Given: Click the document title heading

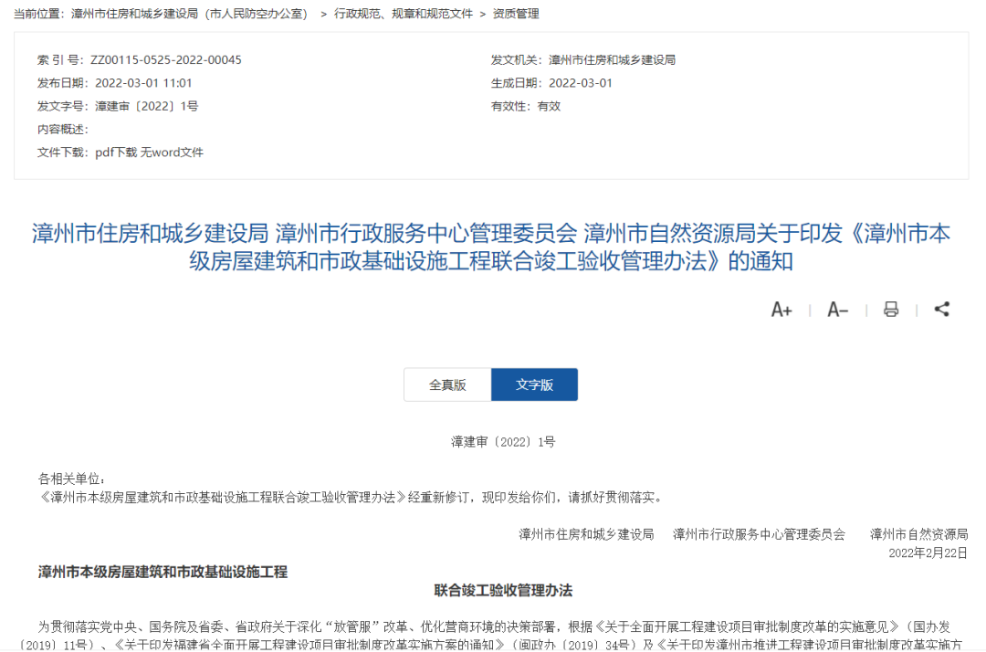Looking at the screenshot, I should [x=491, y=247].
